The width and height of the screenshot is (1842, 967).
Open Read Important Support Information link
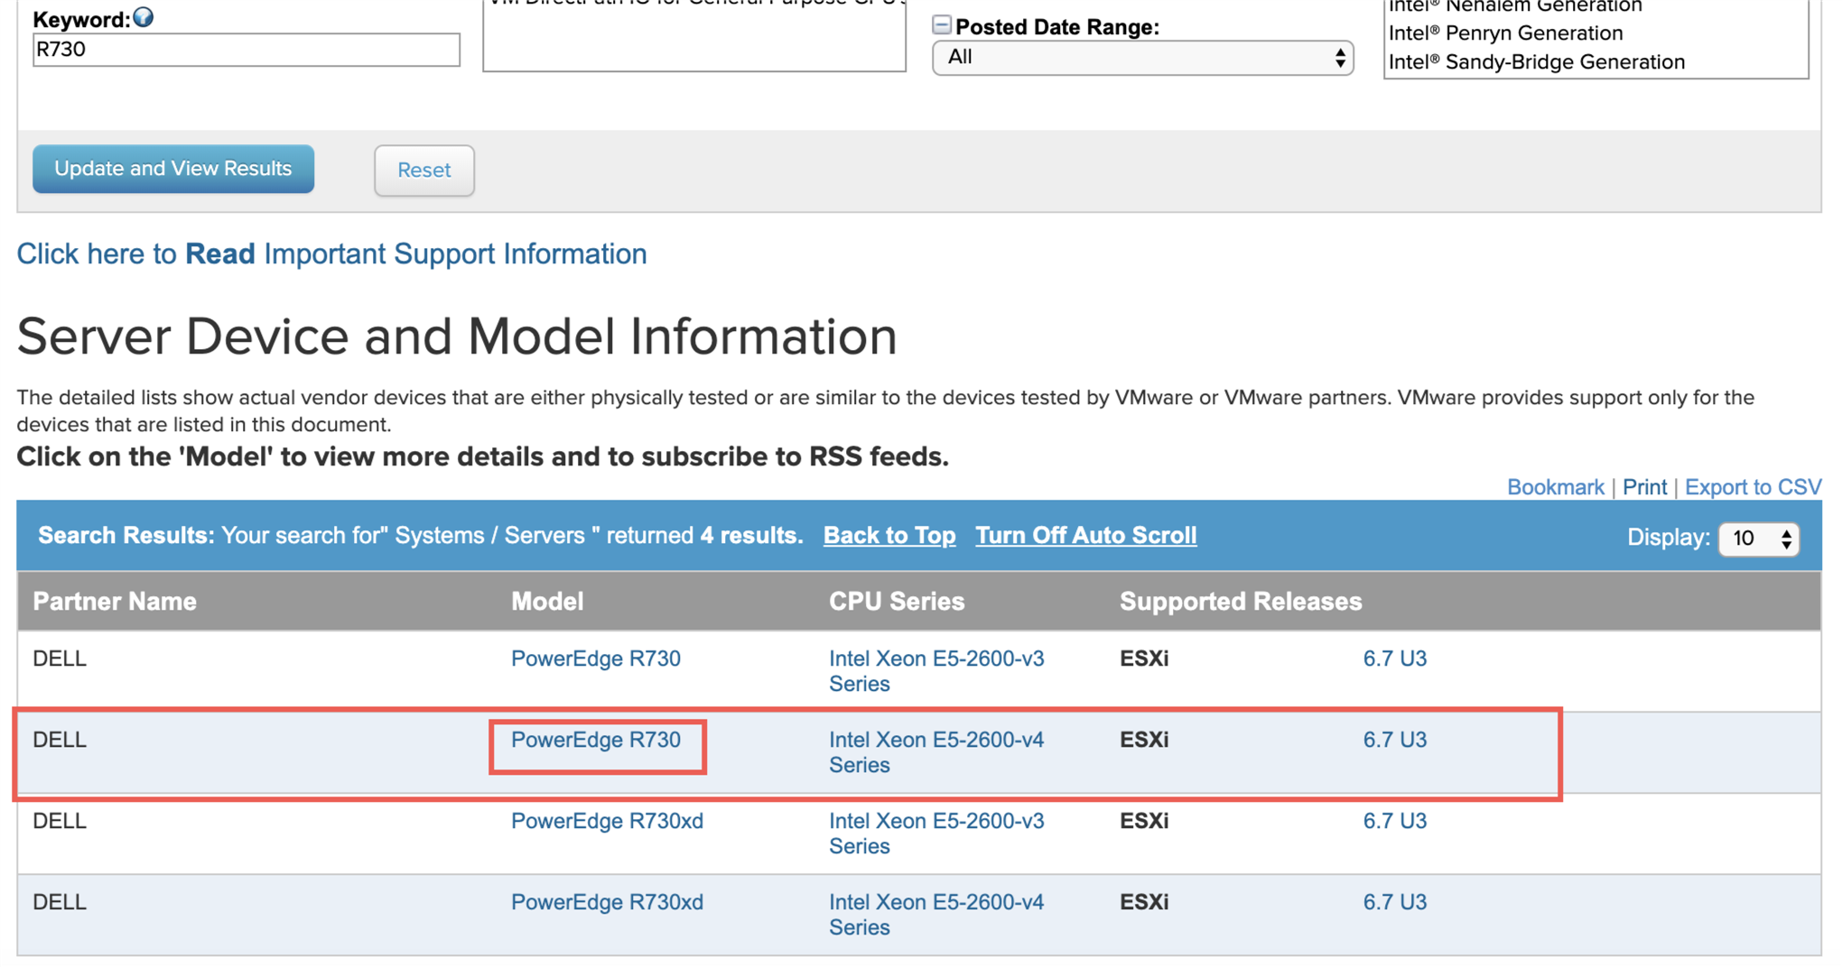[331, 253]
